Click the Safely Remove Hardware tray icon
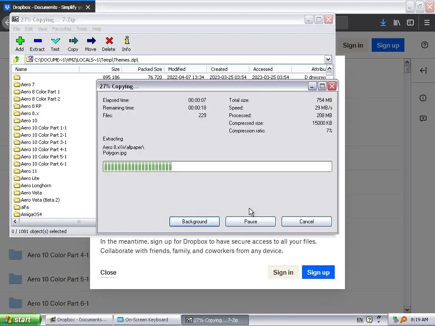This screenshot has height=326, width=435. point(395,320)
